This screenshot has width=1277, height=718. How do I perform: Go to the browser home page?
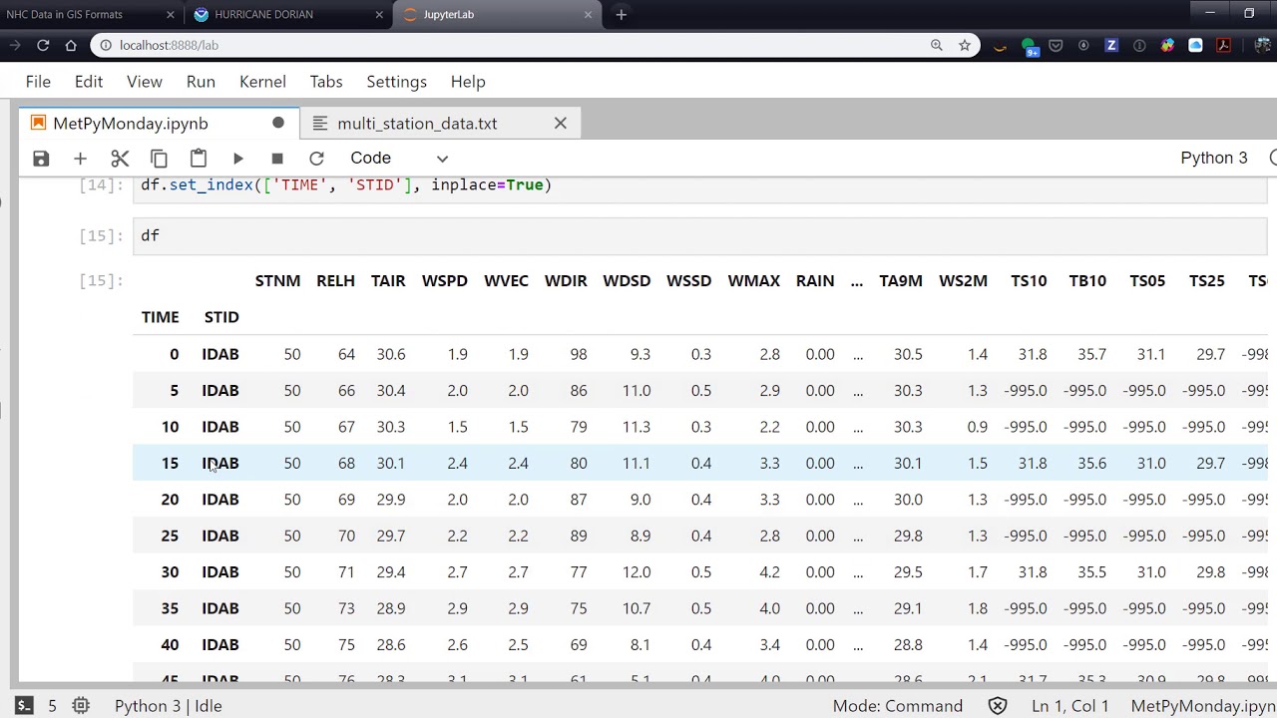pyautogui.click(x=71, y=45)
